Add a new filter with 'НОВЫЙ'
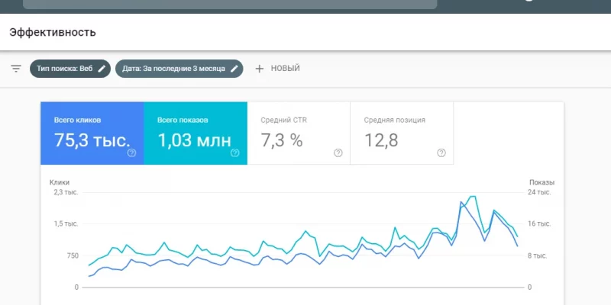The height and width of the screenshot is (305, 611). tap(277, 69)
